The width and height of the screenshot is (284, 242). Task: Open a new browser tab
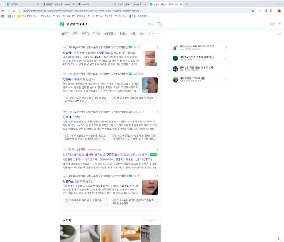186,4
